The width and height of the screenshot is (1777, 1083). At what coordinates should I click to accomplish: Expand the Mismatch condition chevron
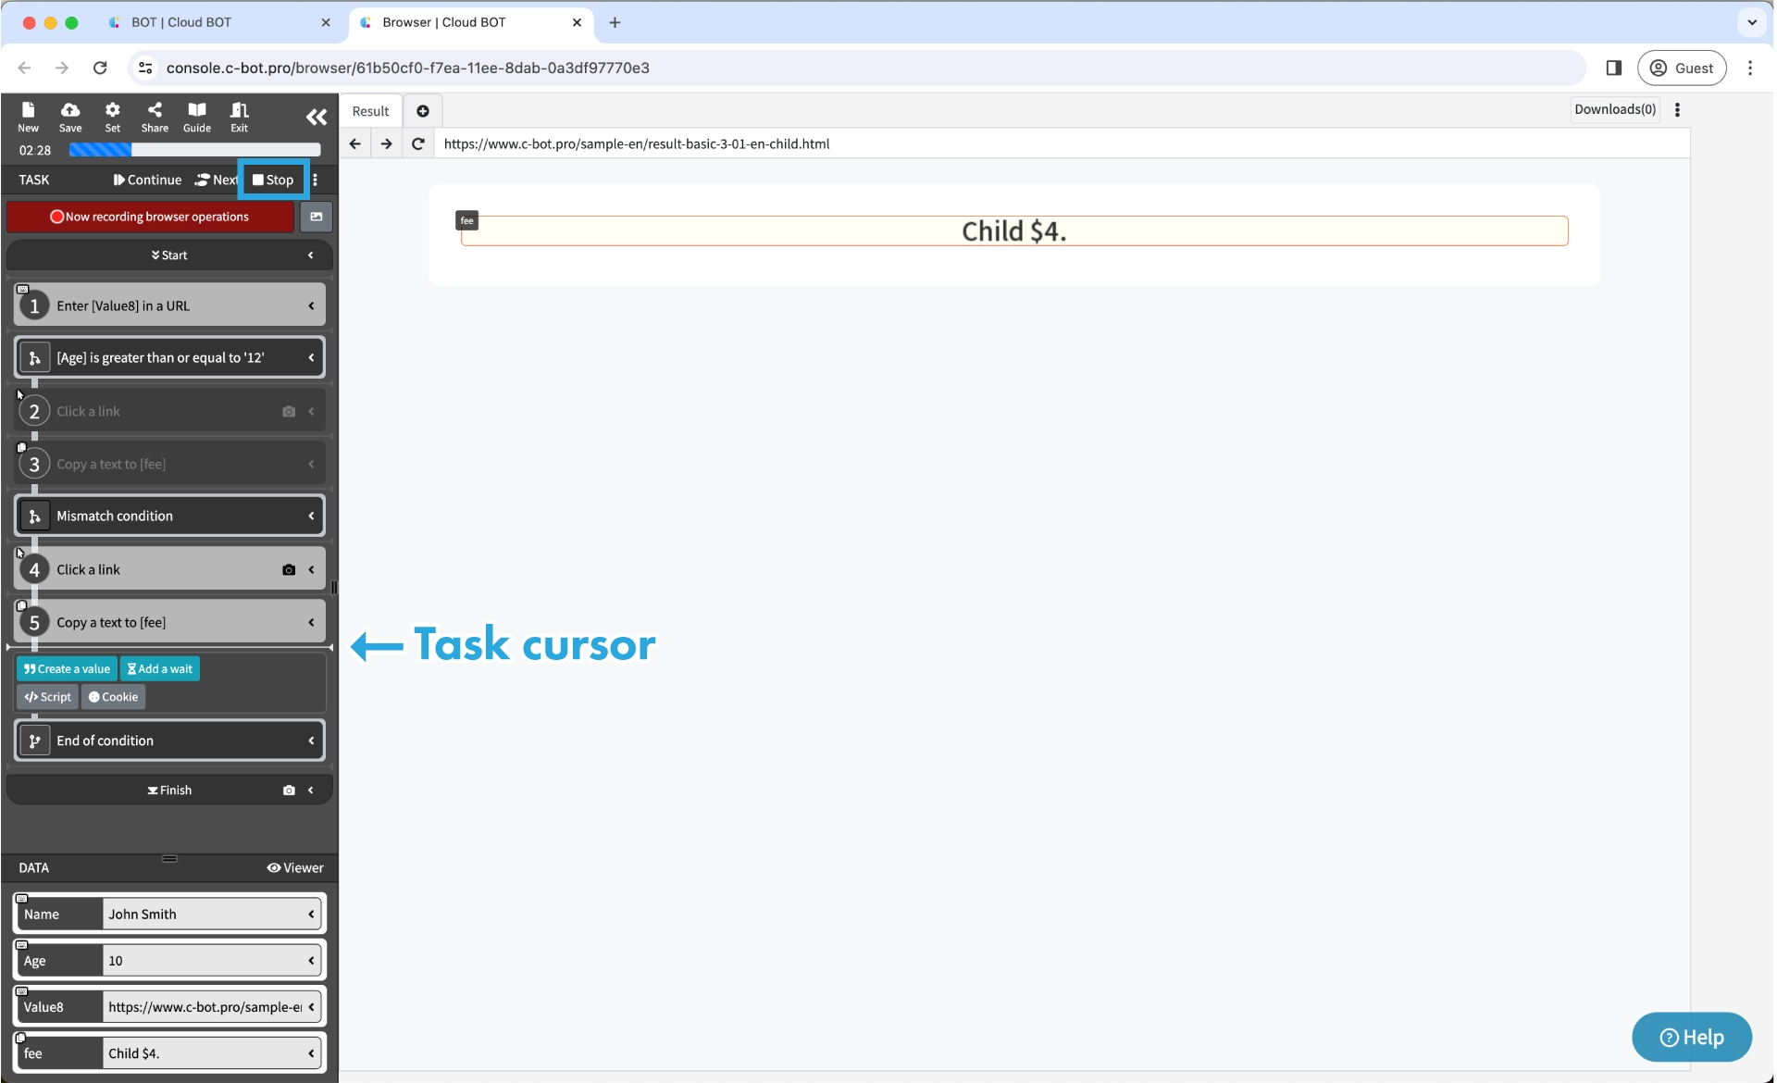point(311,517)
